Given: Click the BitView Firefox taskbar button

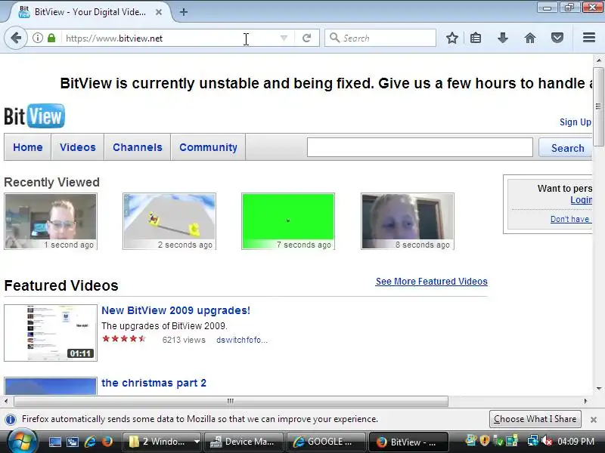Looking at the screenshot, I should (408, 442).
